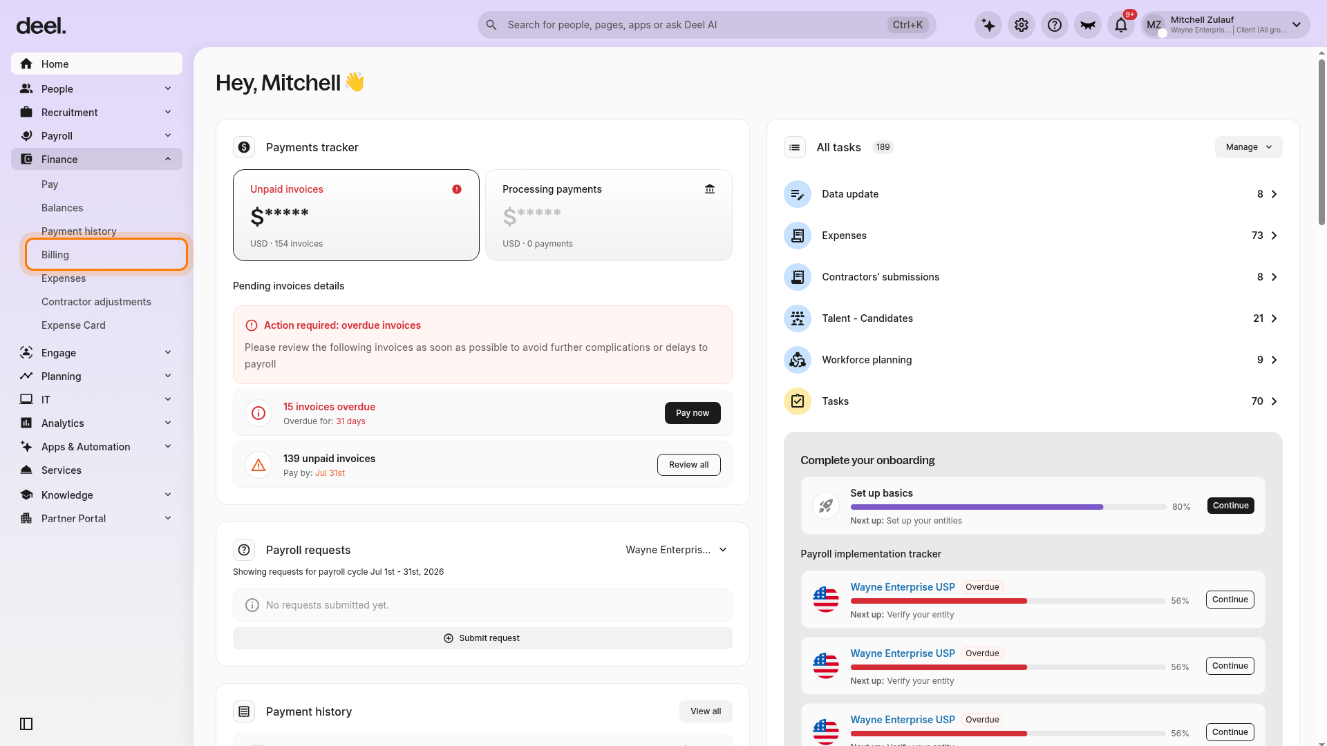Open the Expenses task row count arrow
Viewport: 1327px width, 746px height.
coord(1274,236)
